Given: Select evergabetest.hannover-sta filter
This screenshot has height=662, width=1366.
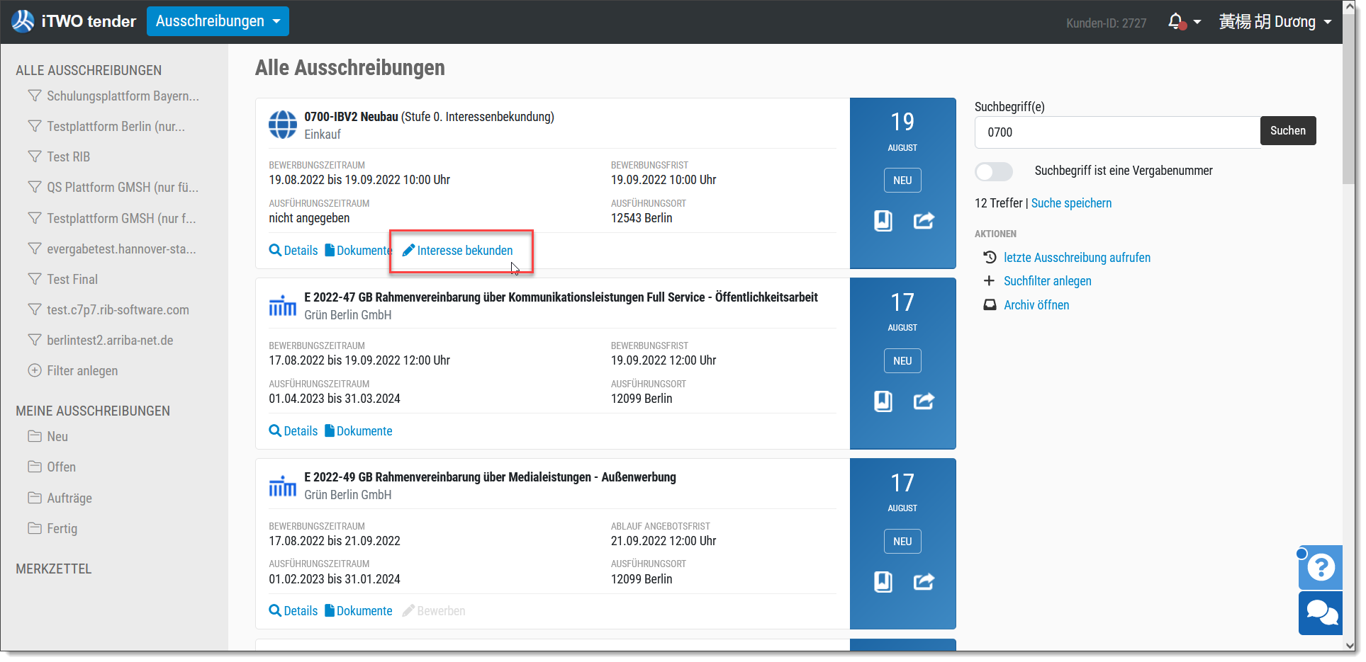Looking at the screenshot, I should tap(112, 249).
